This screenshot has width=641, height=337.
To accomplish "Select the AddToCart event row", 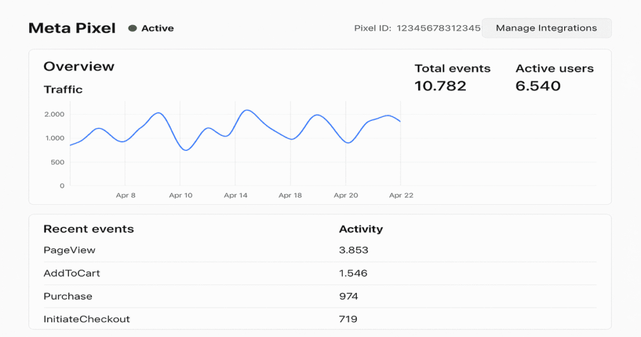I will coord(320,273).
